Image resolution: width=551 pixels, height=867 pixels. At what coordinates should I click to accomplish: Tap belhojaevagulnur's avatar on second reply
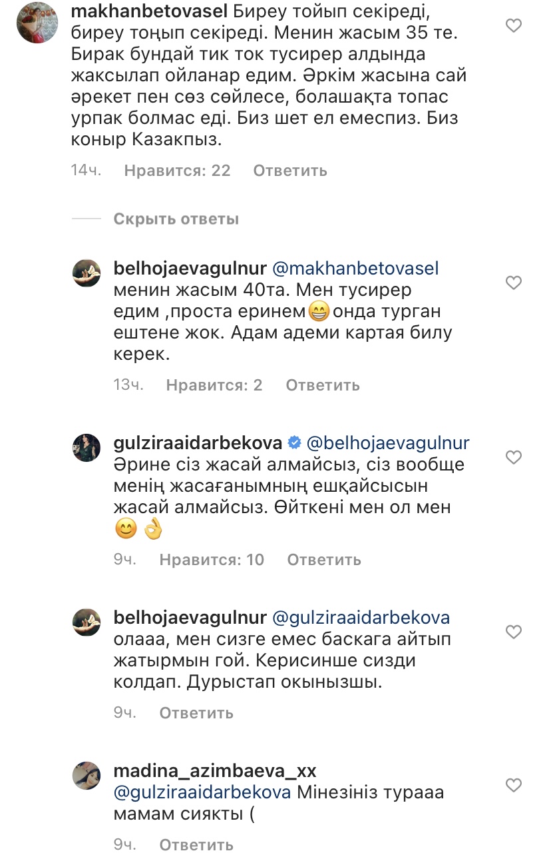pos(87,622)
